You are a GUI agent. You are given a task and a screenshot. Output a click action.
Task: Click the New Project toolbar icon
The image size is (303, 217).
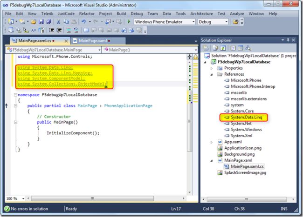click(x=11, y=22)
